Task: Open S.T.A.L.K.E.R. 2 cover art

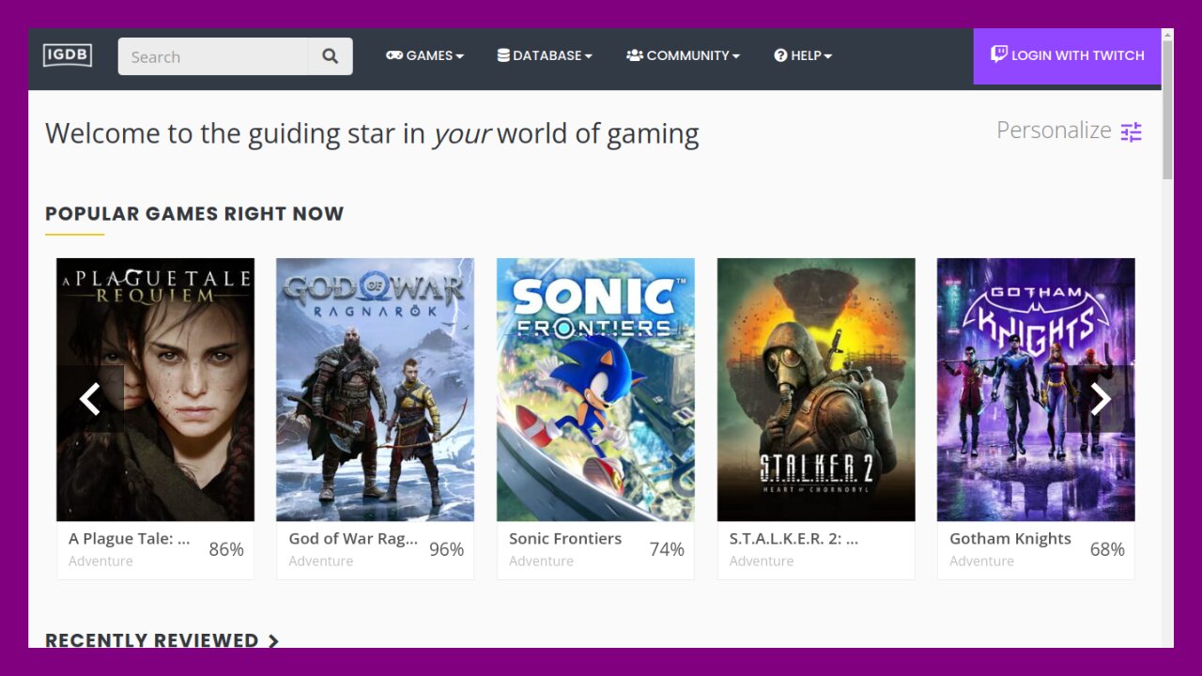Action: (x=816, y=390)
